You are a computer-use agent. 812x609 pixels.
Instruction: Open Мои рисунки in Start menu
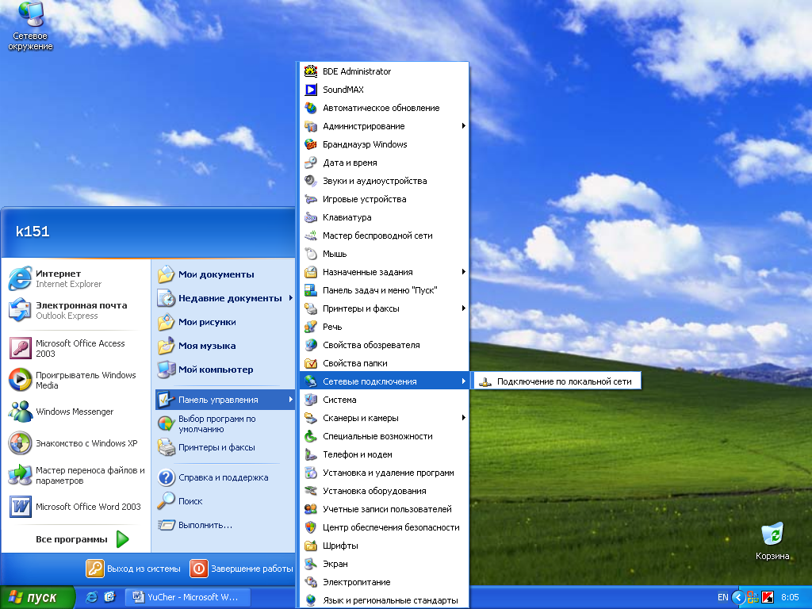pyautogui.click(x=224, y=322)
